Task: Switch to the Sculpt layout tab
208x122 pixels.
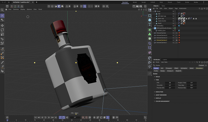Action: tap(143, 2)
